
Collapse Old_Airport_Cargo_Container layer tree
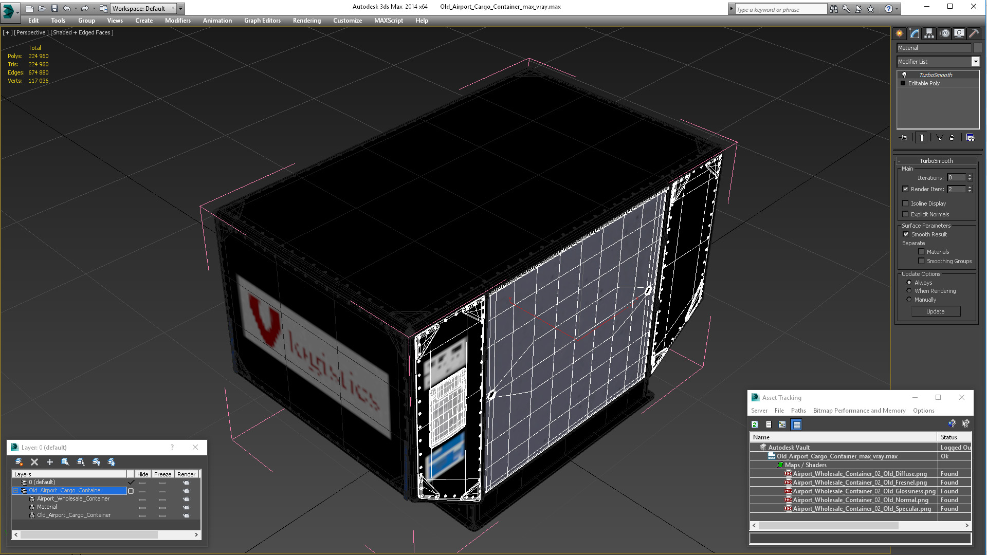16,491
